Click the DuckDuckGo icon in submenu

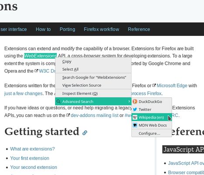[x=135, y=101]
